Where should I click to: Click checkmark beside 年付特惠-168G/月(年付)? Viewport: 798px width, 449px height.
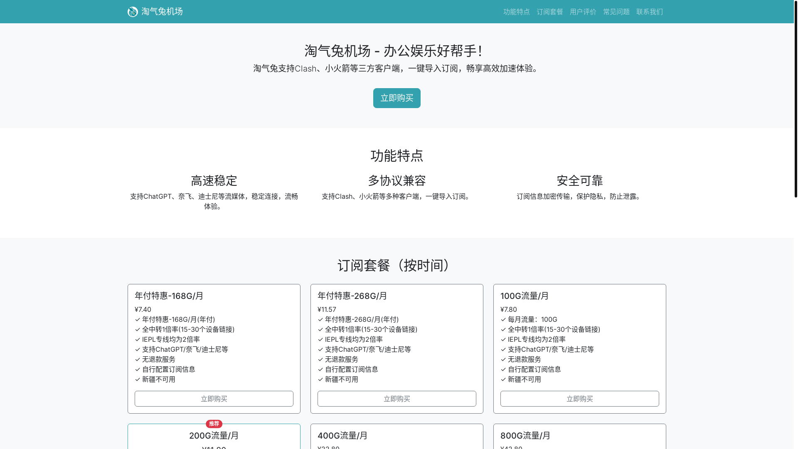click(138, 319)
